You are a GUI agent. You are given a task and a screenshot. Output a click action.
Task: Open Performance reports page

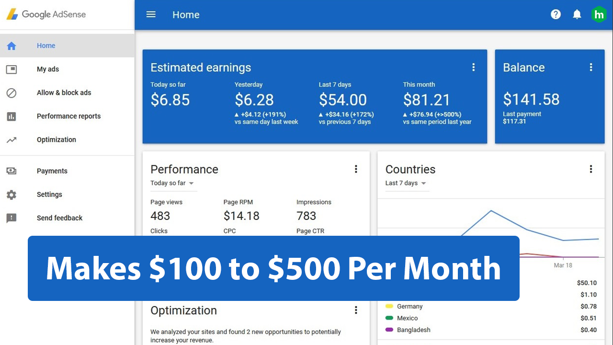tap(68, 116)
